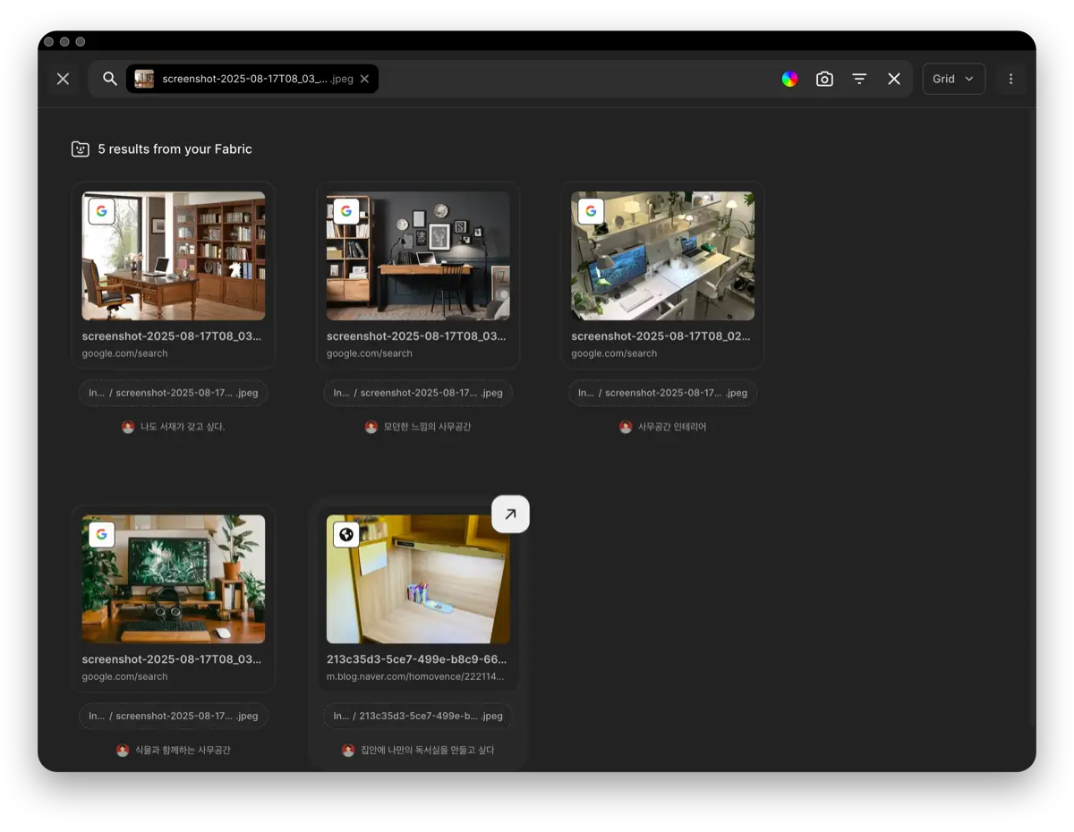Image resolution: width=1074 pixels, height=832 pixels.
Task: Open the Grid view dropdown
Action: tap(953, 79)
